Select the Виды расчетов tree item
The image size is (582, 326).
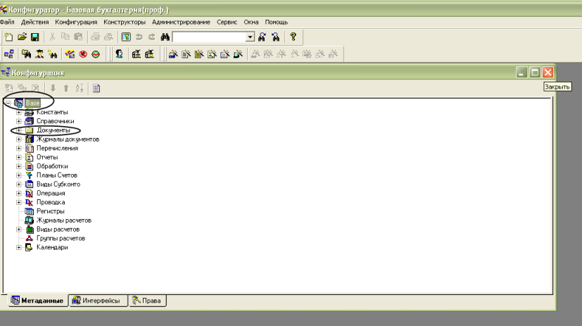coord(58,230)
